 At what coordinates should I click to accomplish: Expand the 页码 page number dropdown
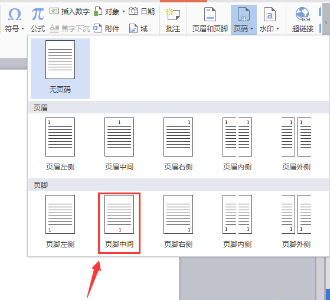point(243,20)
